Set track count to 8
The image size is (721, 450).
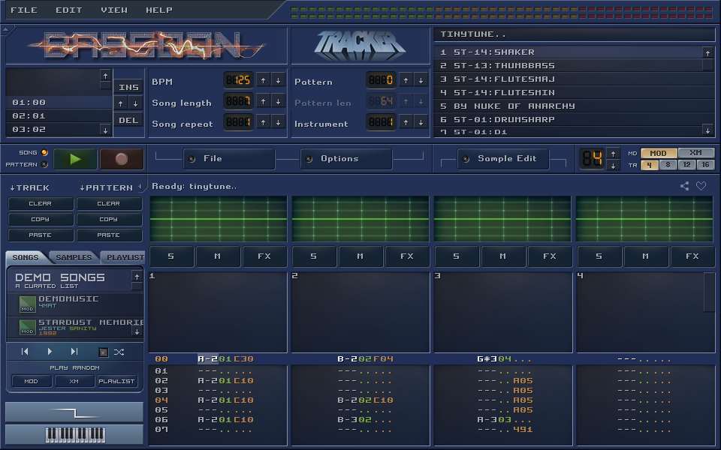pyautogui.click(x=668, y=165)
